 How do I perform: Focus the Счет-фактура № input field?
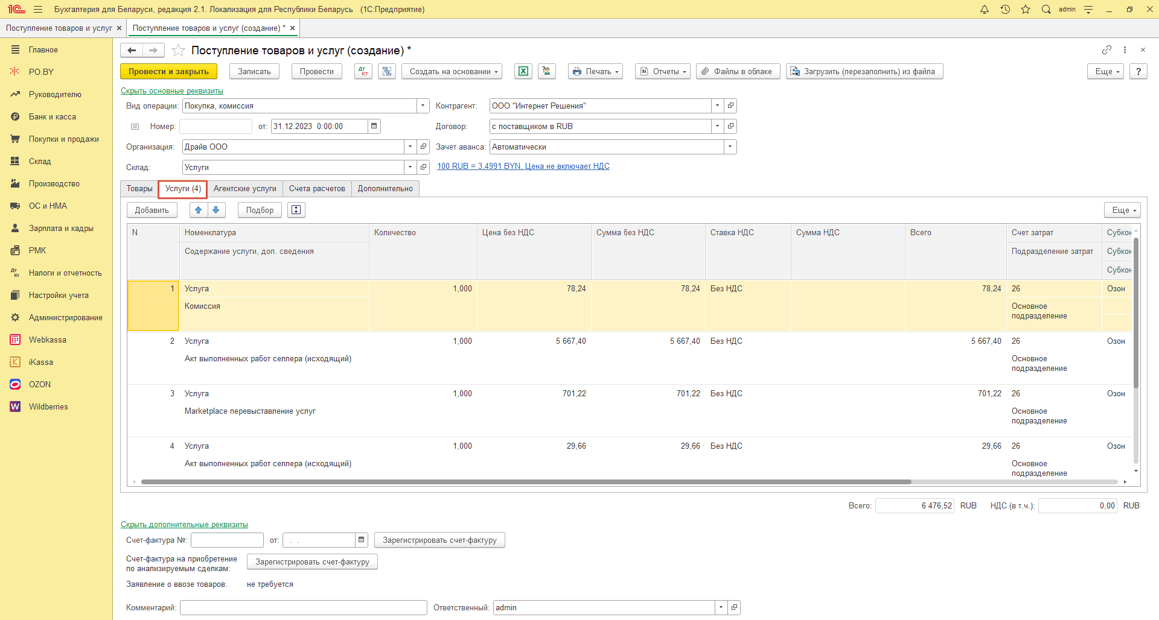coord(227,540)
